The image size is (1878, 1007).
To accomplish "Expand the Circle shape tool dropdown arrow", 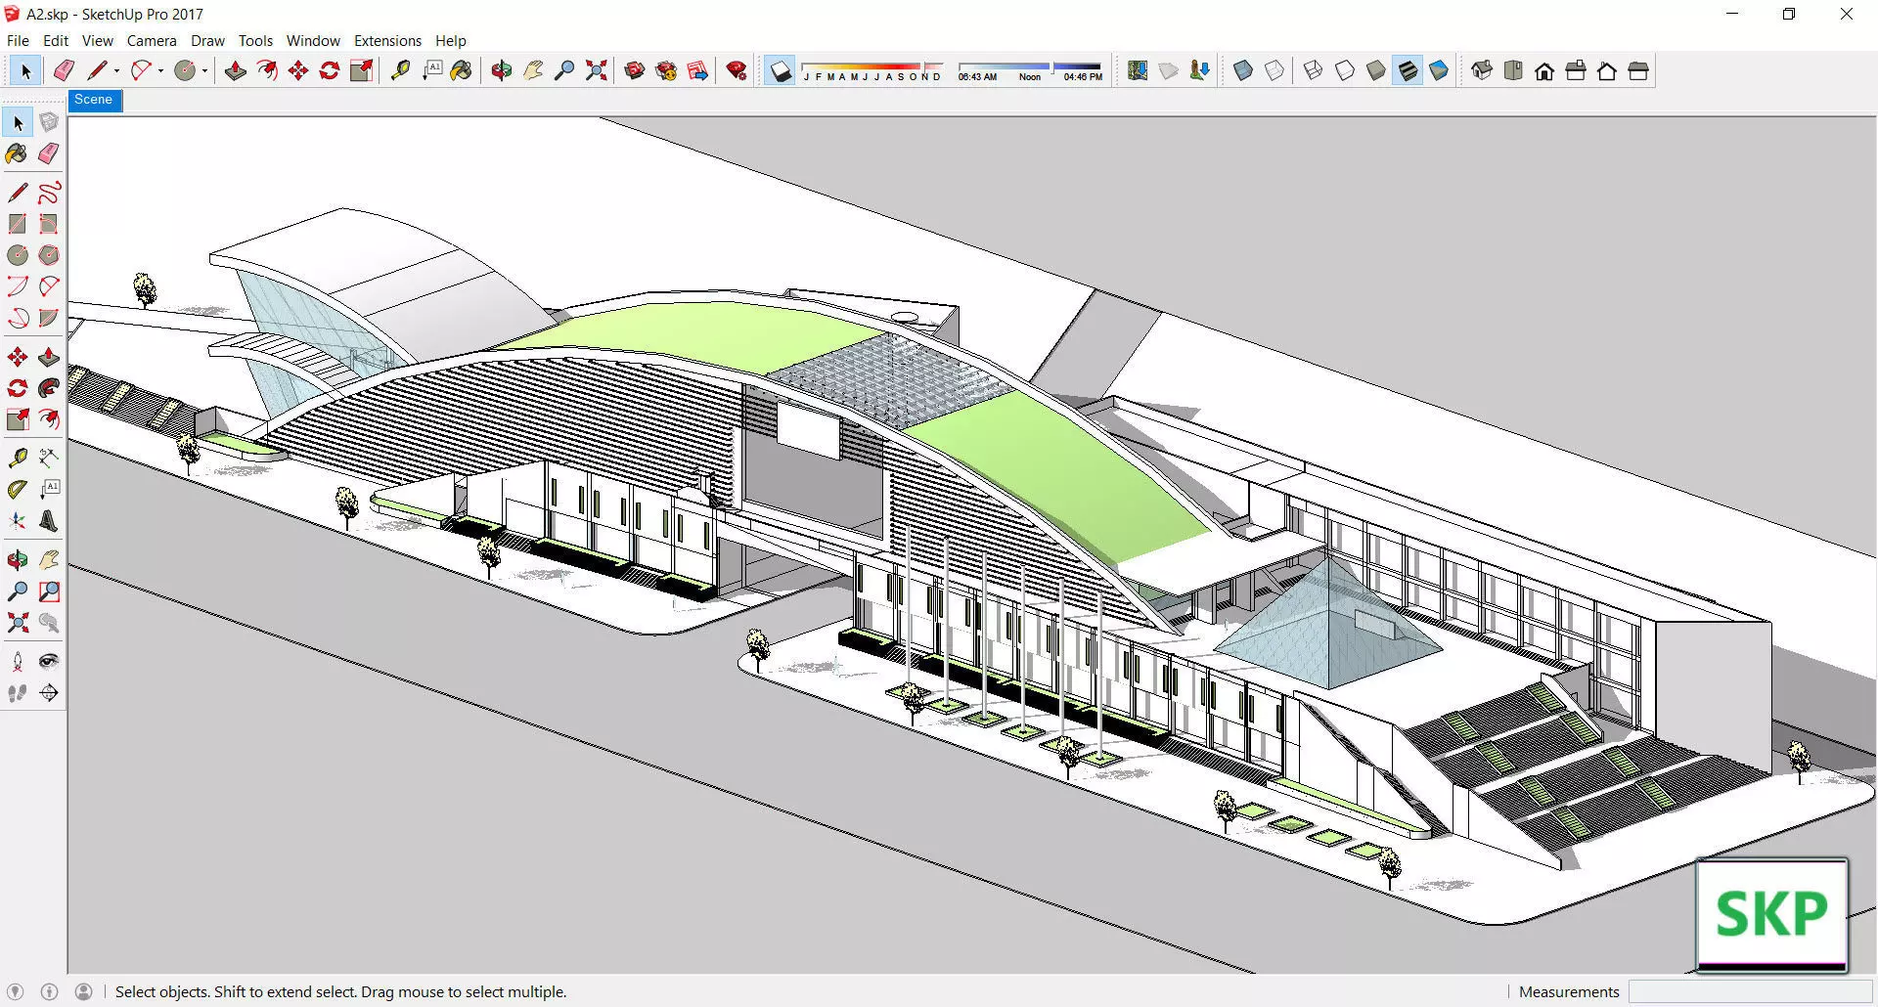I will pyautogui.click(x=204, y=70).
